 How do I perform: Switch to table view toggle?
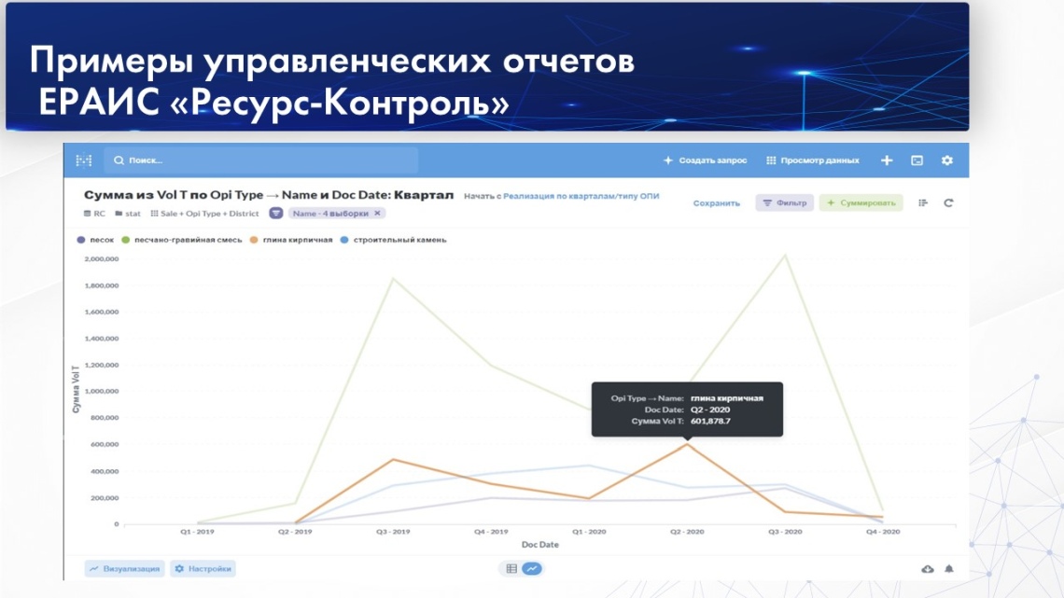(x=511, y=568)
